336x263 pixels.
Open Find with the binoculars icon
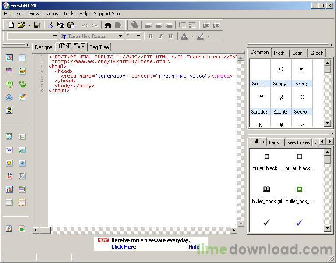108,25
